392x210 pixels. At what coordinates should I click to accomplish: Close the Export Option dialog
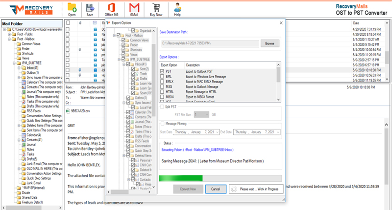coord(281,23)
